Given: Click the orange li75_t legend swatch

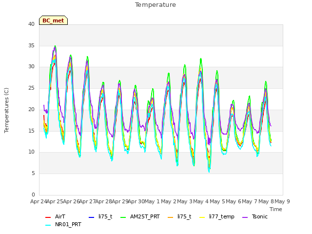Looking at the screenshot, I should [171, 217].
